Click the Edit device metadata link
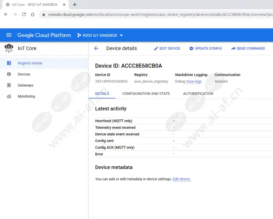This screenshot has height=219, width=273. [x=182, y=179]
